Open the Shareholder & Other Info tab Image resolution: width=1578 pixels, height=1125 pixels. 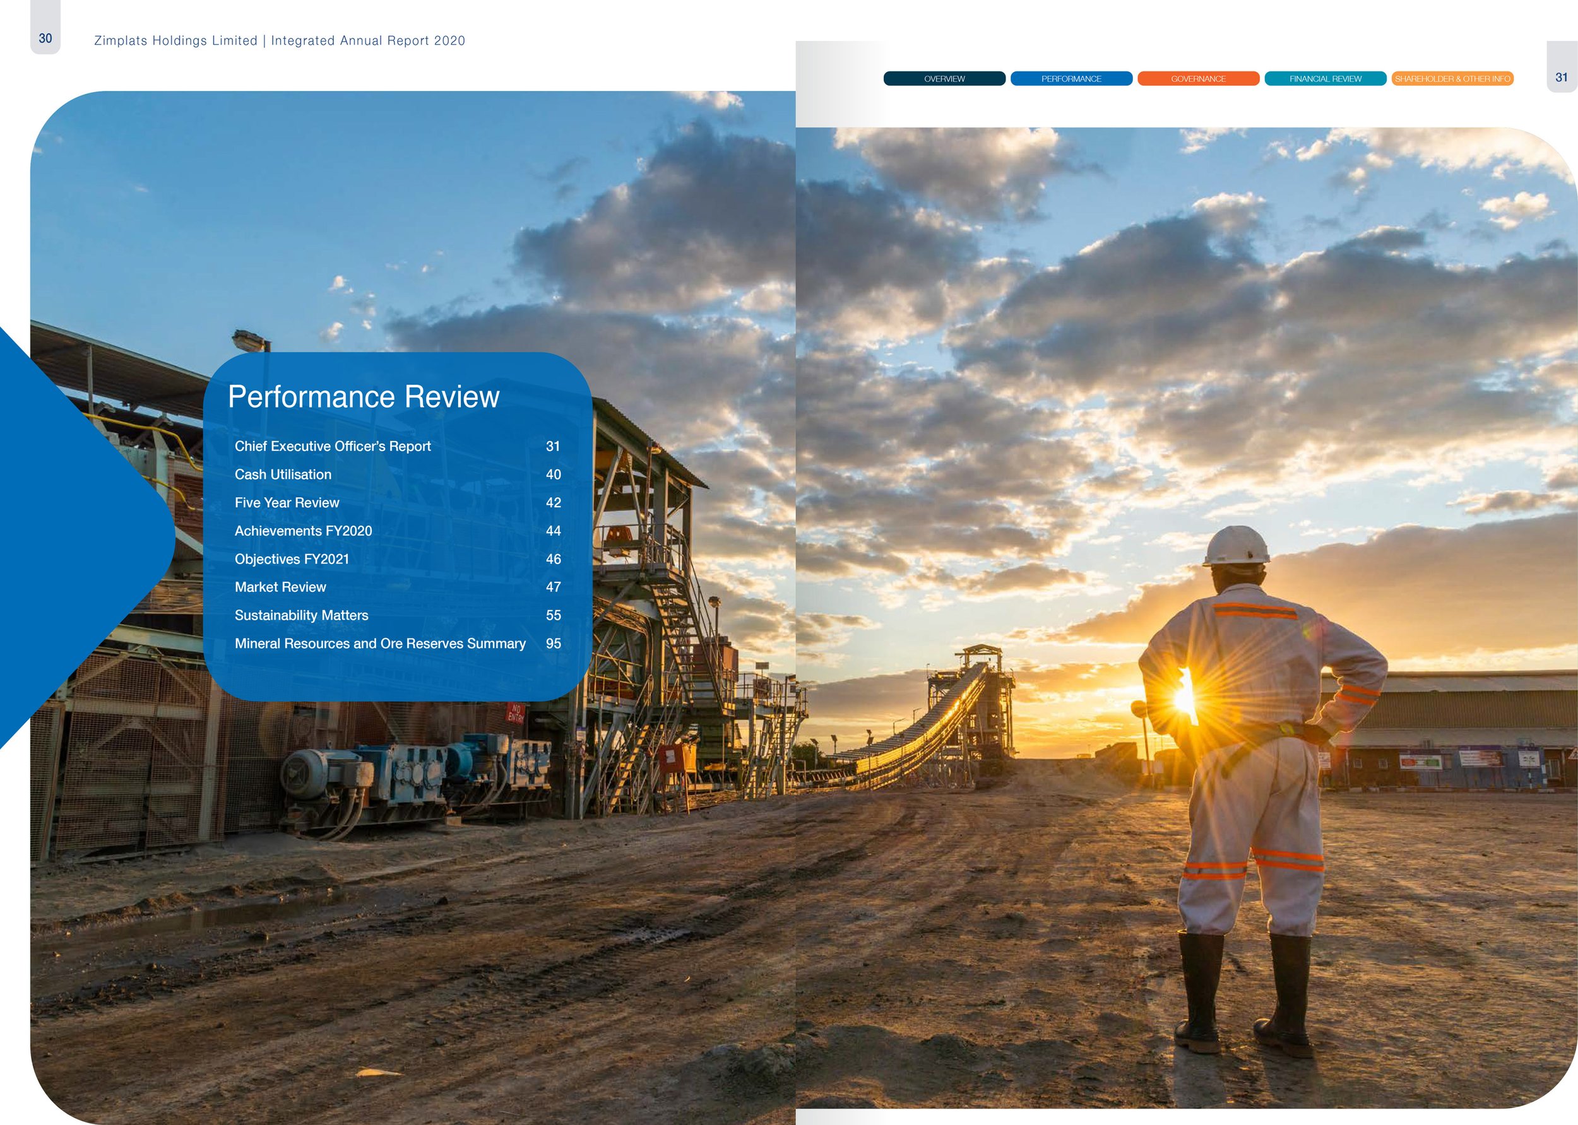1452,79
